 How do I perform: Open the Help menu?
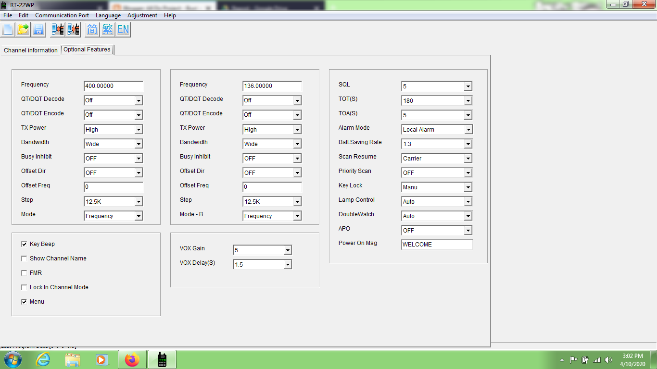(170, 15)
